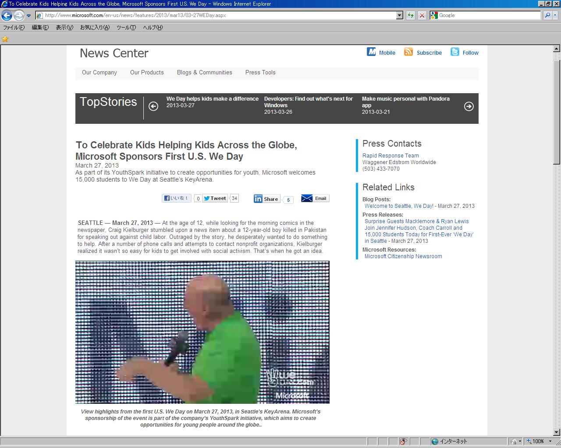Open the Follow link
Screen dimensions: 561x448
(470, 53)
